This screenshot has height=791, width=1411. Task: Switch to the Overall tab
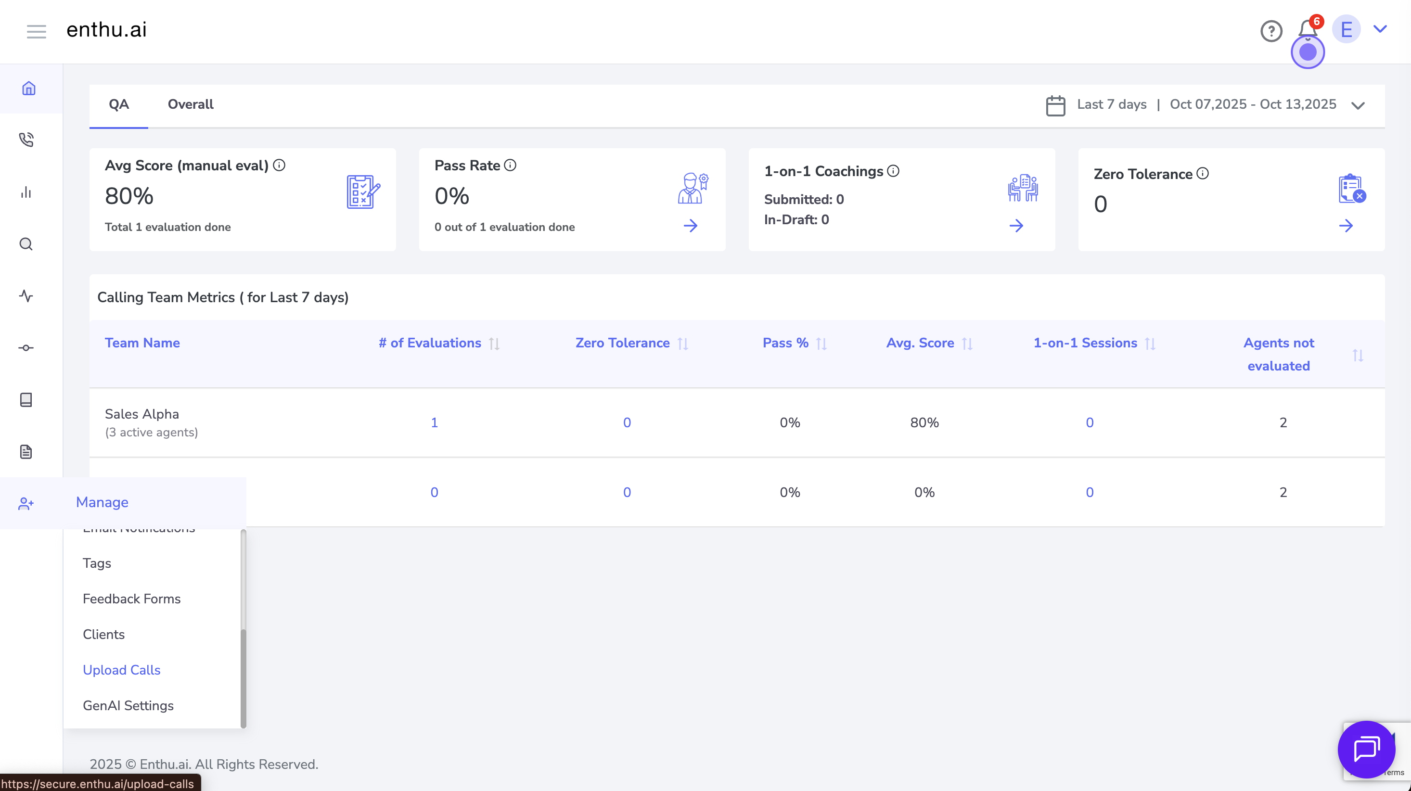[190, 104]
